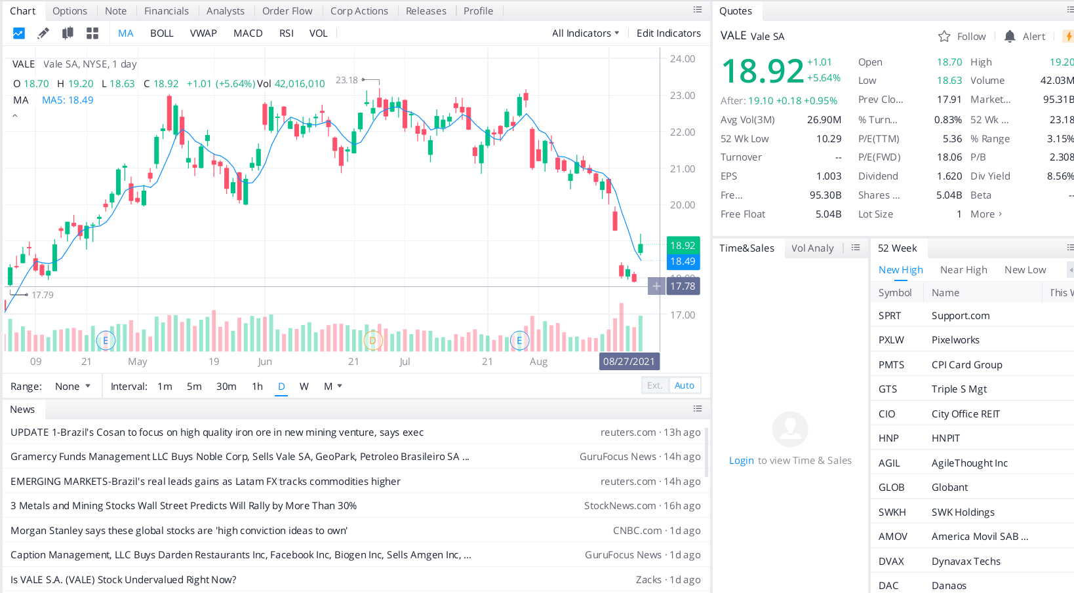This screenshot has width=1074, height=593.
Task: Select the New Low tab
Action: coord(1025,270)
